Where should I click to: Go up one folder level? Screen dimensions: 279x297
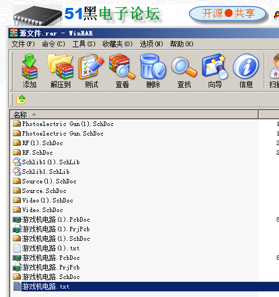21,100
